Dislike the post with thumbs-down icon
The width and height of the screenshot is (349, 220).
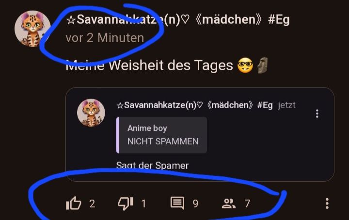click(126, 204)
